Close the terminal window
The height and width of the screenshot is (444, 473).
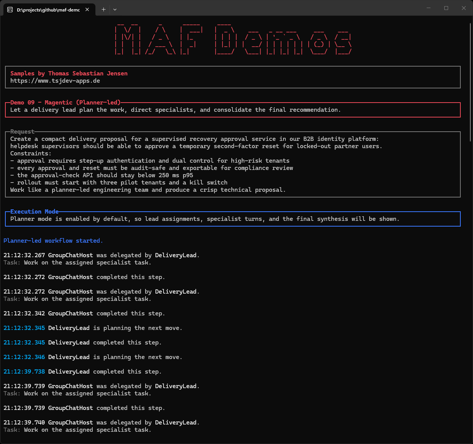464,8
